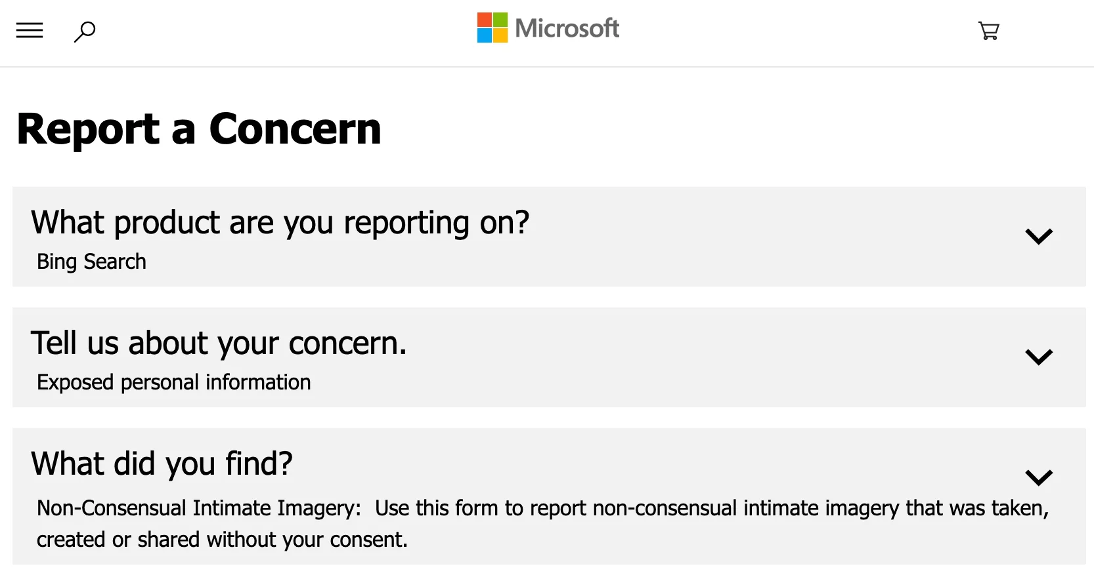Click the Tell us about your concern header

click(x=219, y=343)
